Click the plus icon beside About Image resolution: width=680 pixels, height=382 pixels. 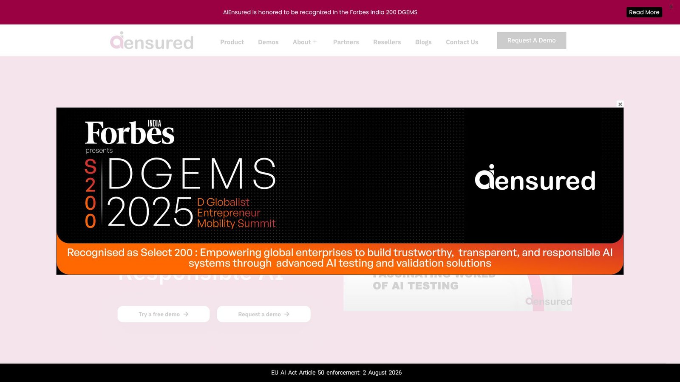tap(315, 42)
